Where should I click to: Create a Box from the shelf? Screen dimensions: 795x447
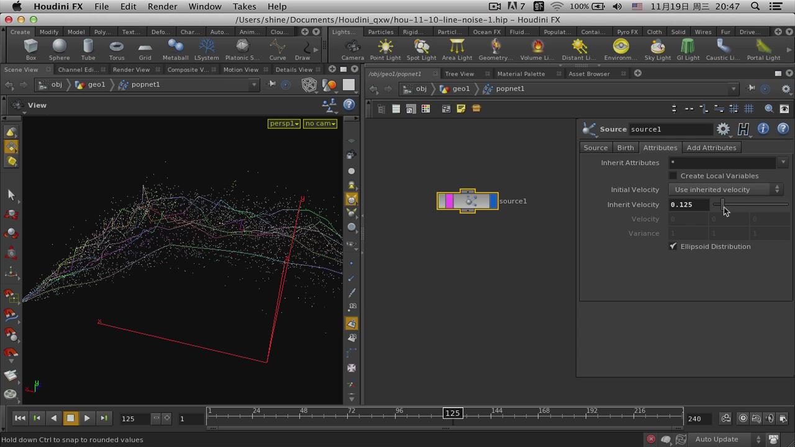(30, 49)
